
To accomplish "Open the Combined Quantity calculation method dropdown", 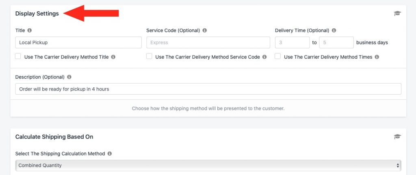I will click(x=208, y=165).
